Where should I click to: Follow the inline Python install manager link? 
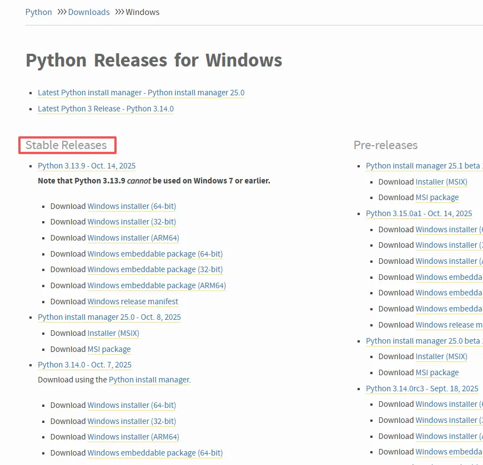[x=149, y=380]
